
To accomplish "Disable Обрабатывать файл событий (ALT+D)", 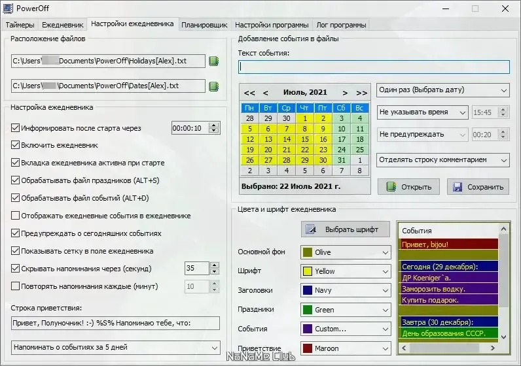I will [x=15, y=198].
